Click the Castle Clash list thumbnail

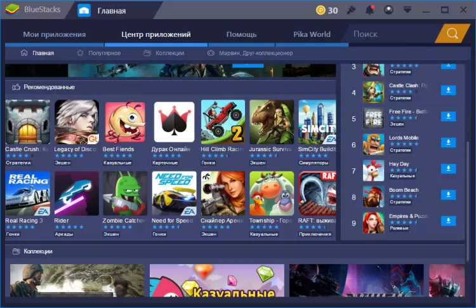click(373, 92)
